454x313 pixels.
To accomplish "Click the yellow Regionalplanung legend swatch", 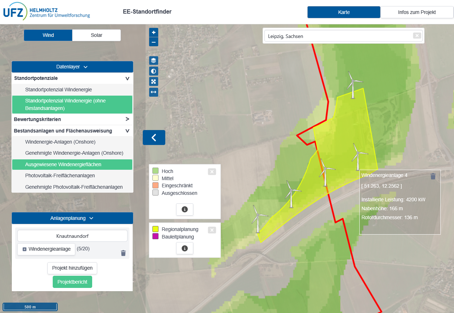I will click(x=155, y=229).
